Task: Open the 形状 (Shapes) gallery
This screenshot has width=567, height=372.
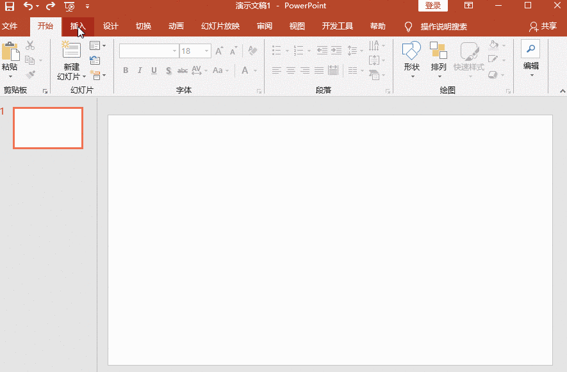Action: coord(411,51)
